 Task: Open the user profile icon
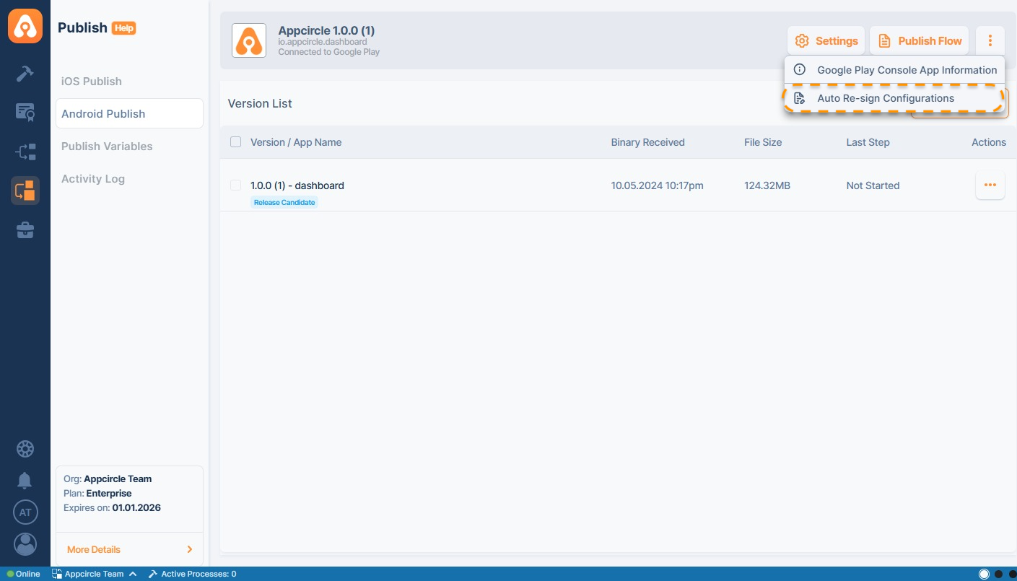pos(25,544)
